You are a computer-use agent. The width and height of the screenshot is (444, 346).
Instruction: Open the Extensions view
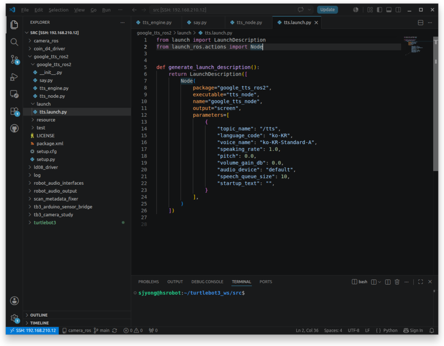click(14, 111)
